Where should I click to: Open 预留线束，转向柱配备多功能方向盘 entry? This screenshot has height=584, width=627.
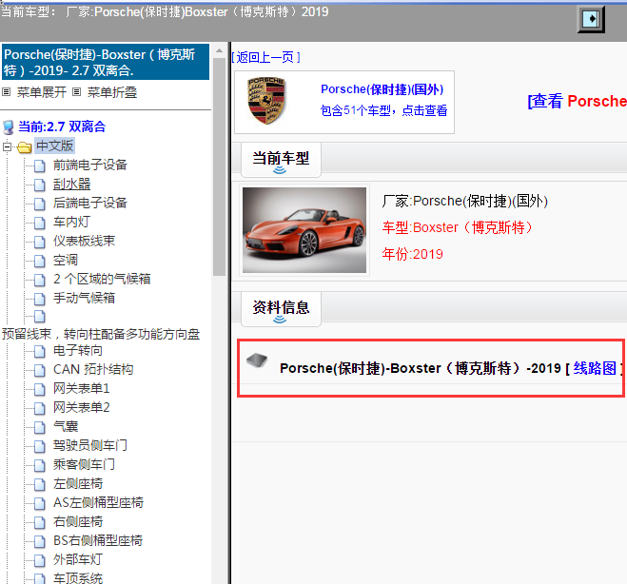point(101,334)
